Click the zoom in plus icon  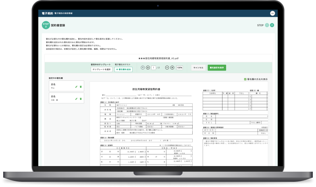[x=172, y=68]
